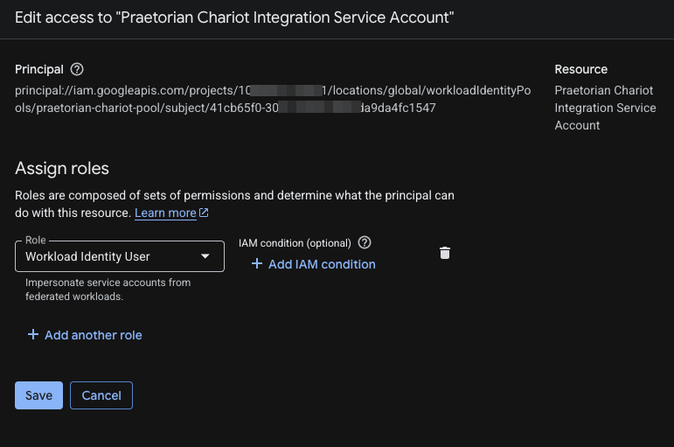Expand the Role dropdown arrow
Image resolution: width=674 pixels, height=447 pixels.
(x=205, y=256)
